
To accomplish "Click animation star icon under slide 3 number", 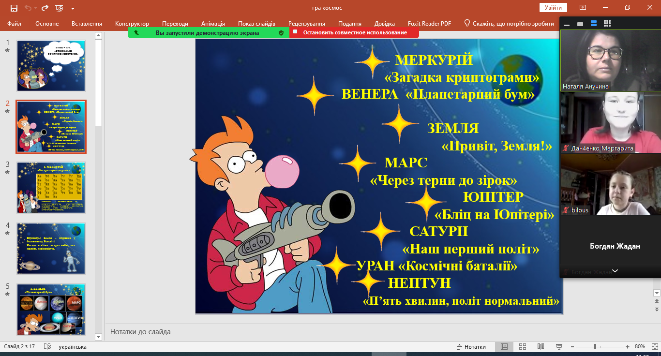I will (x=7, y=172).
